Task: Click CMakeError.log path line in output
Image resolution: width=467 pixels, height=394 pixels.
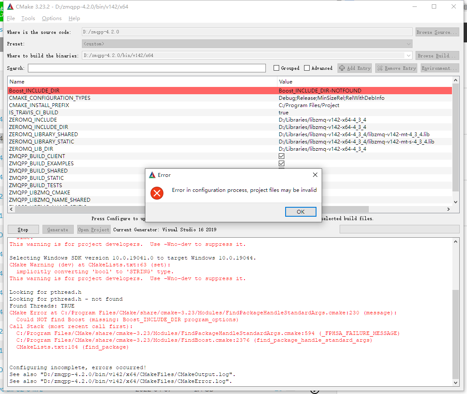Action: coord(121,381)
